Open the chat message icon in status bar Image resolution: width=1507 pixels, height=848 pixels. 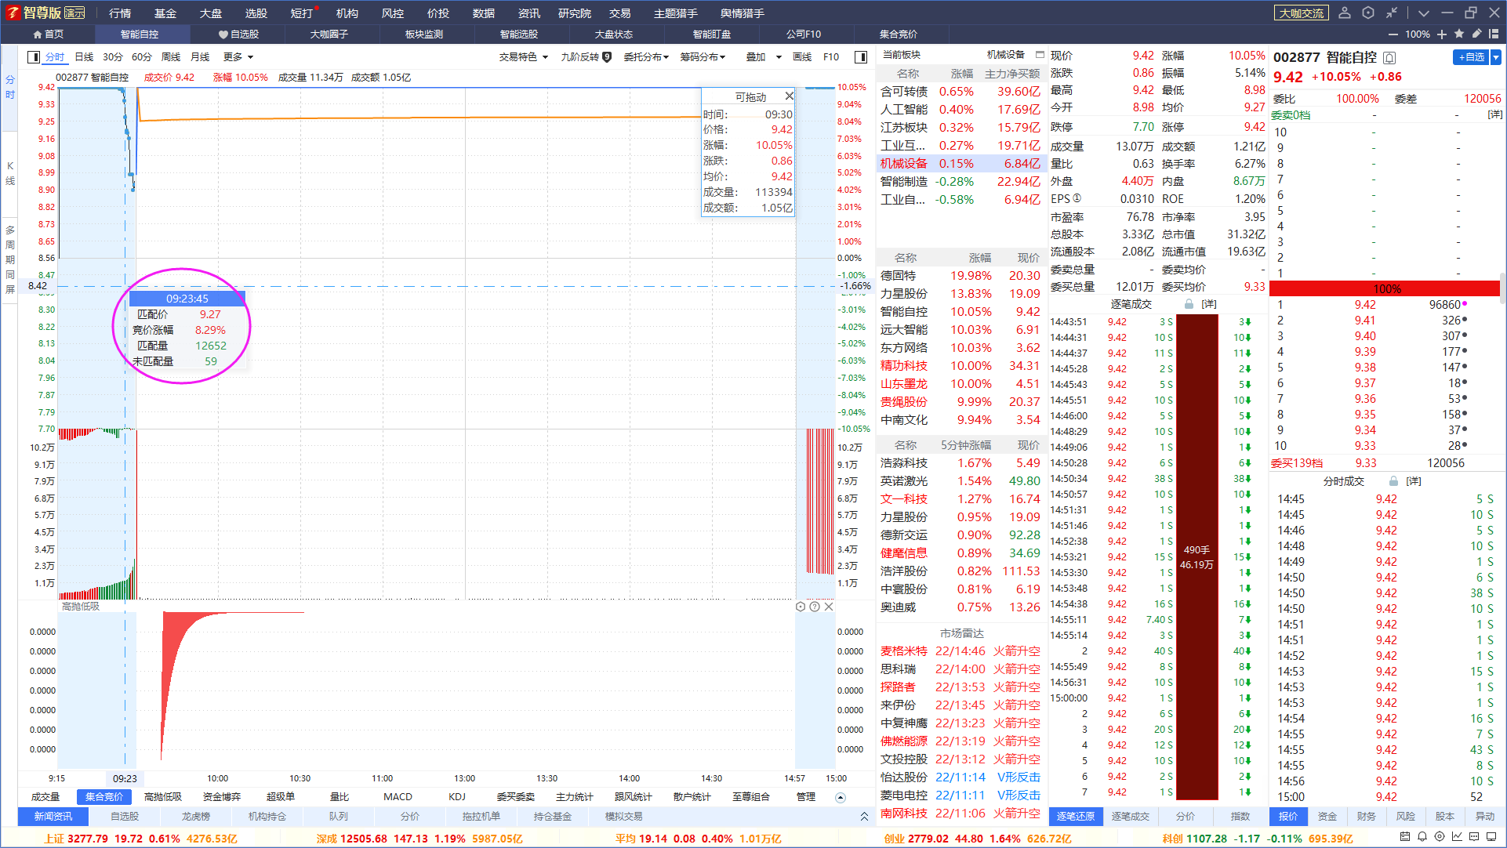pyautogui.click(x=1474, y=837)
